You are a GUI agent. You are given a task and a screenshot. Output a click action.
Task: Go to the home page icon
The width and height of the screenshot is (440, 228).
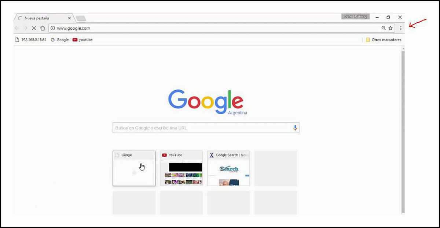(43, 28)
